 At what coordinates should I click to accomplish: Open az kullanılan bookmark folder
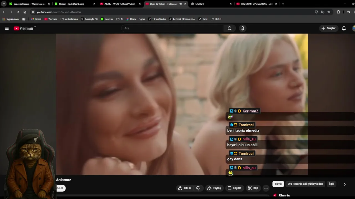pyautogui.click(x=69, y=19)
